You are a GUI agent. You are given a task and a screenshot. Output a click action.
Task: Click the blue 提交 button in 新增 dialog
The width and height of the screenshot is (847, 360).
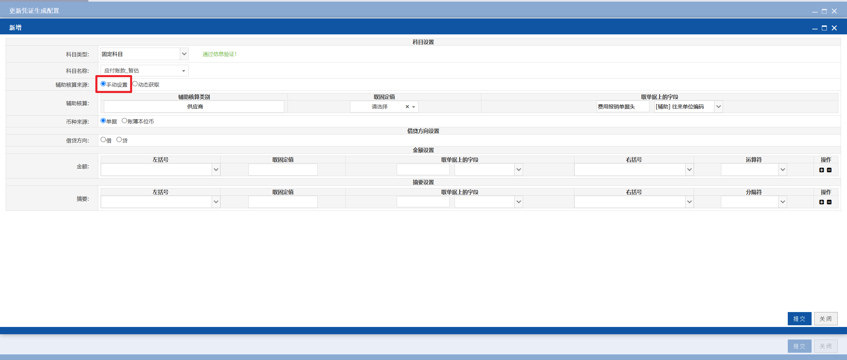tap(799, 319)
